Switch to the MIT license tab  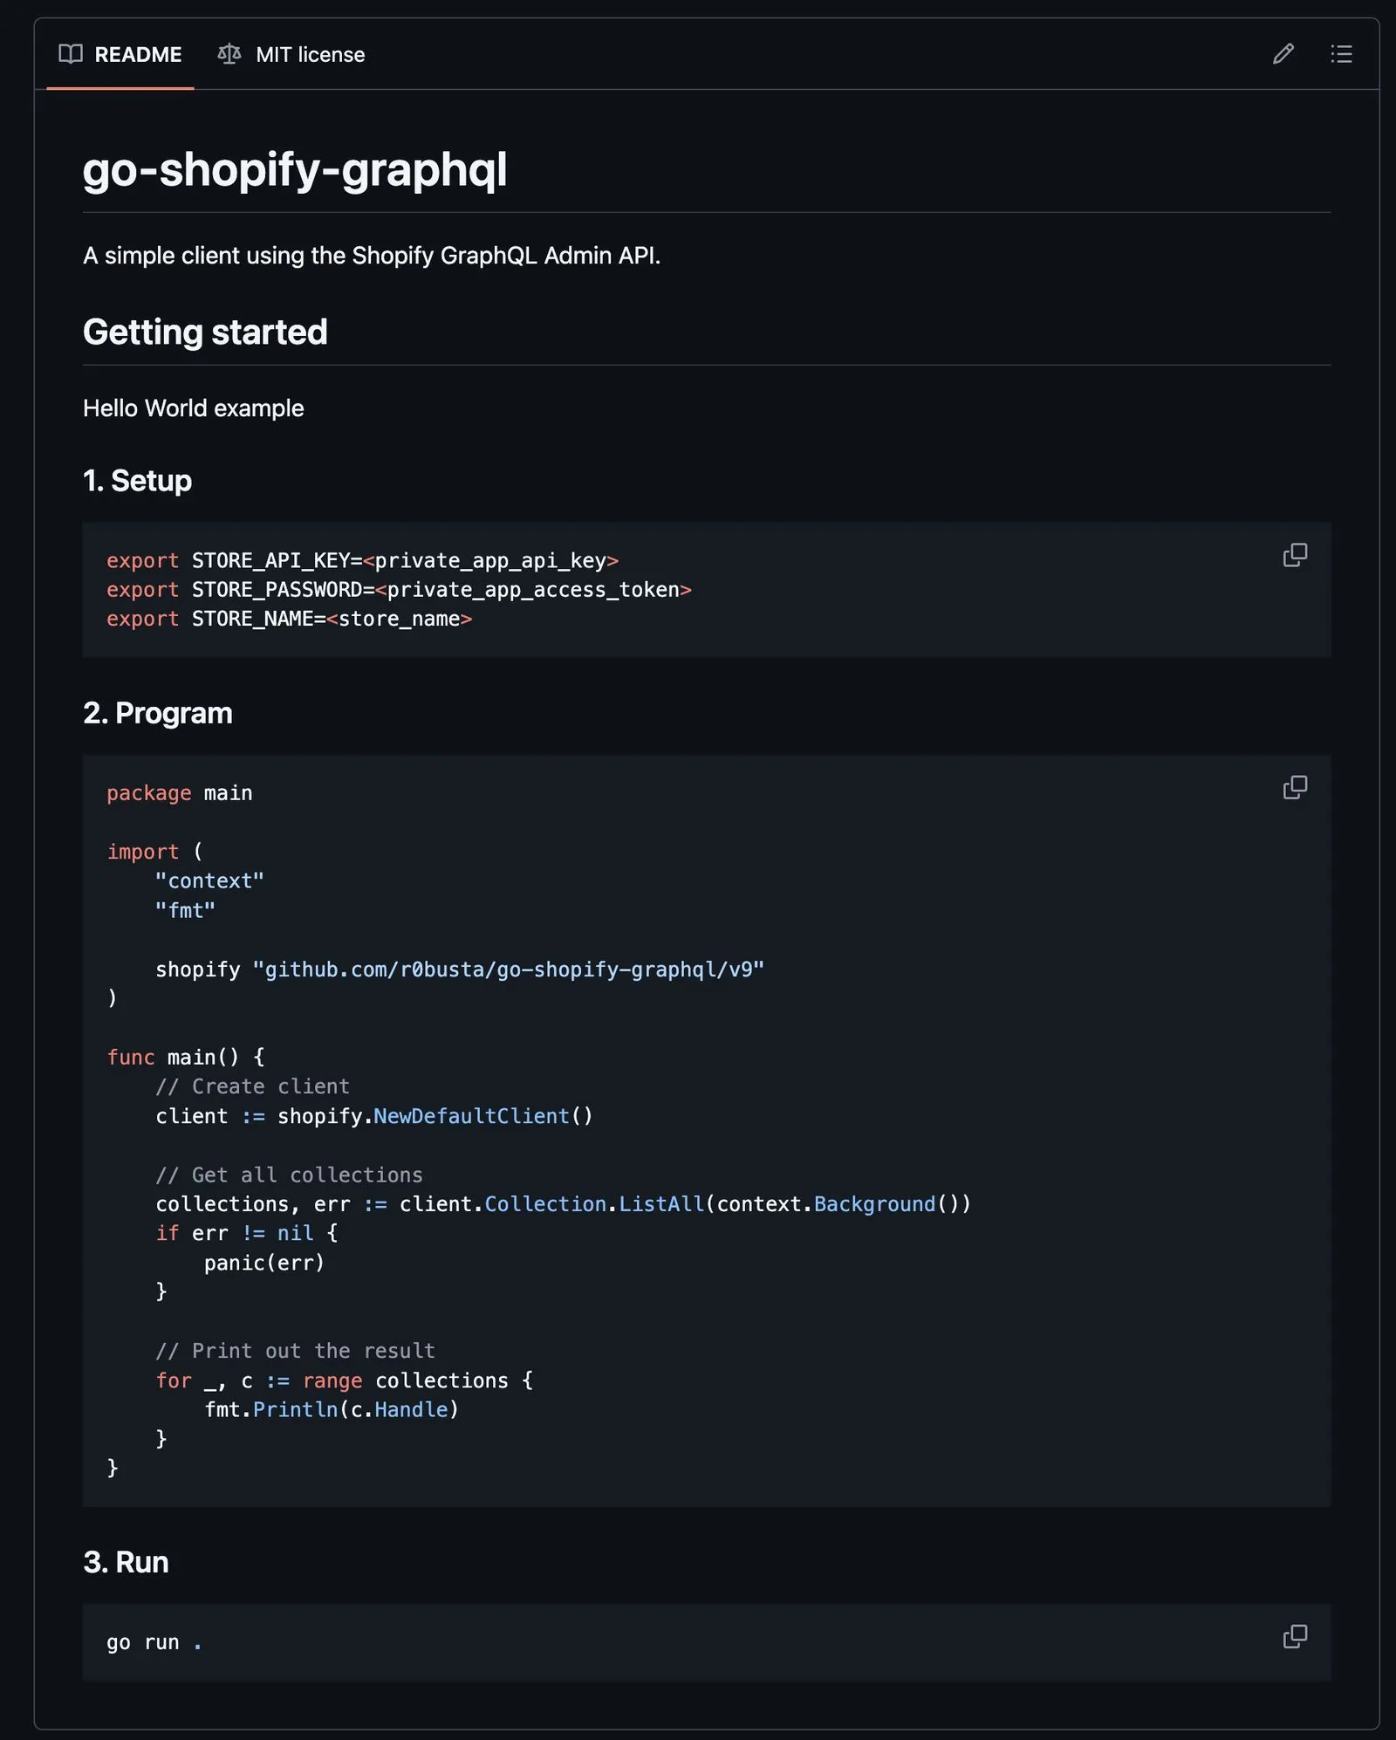click(291, 54)
